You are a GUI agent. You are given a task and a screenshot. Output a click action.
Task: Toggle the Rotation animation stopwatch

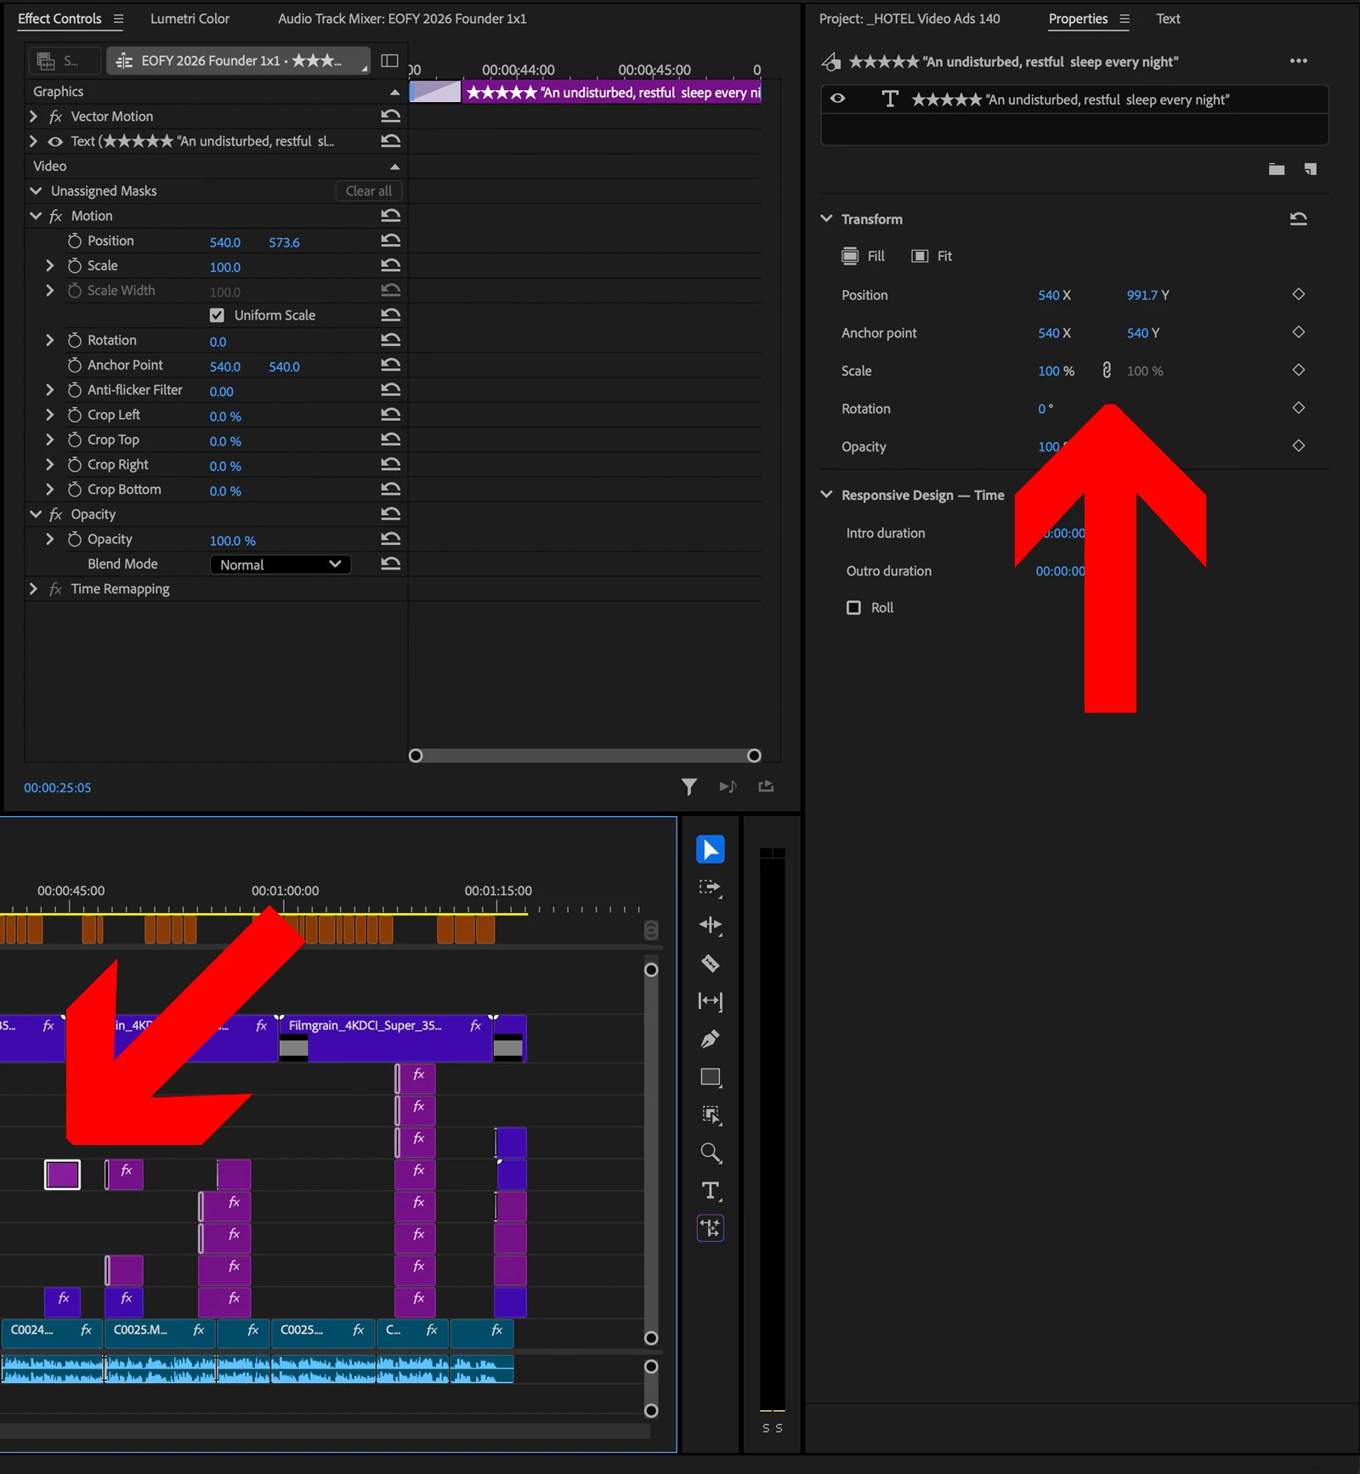[x=74, y=340]
